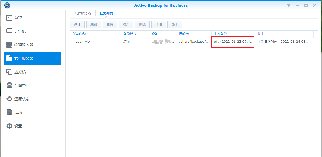The image size is (322, 157).
Task: Open 设置 page
Action: pos(33,126)
